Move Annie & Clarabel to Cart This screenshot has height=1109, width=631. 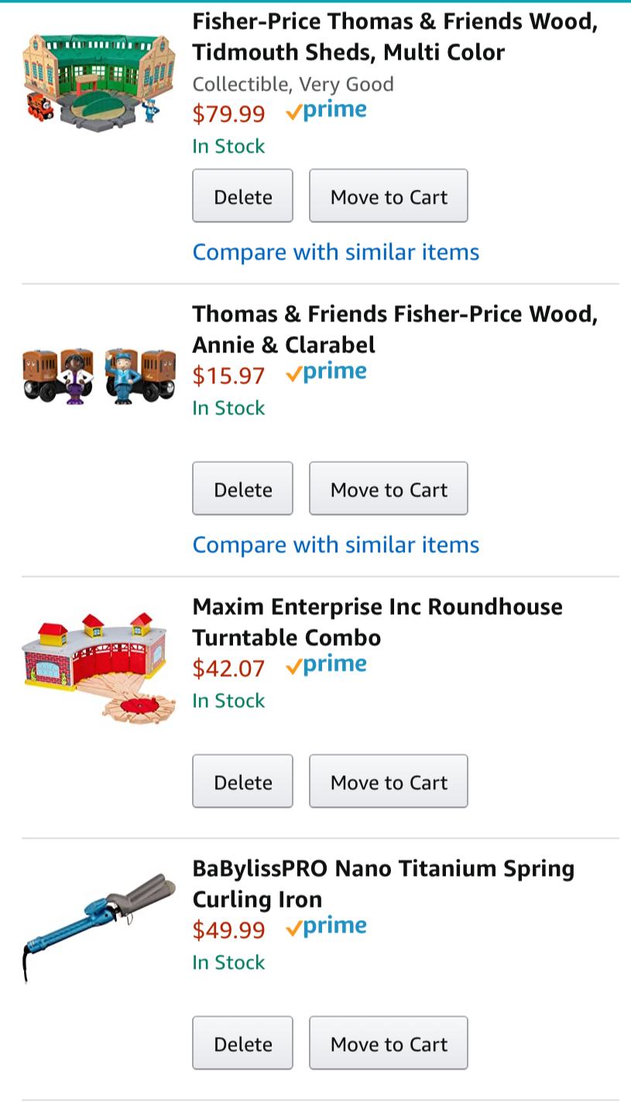click(x=389, y=489)
